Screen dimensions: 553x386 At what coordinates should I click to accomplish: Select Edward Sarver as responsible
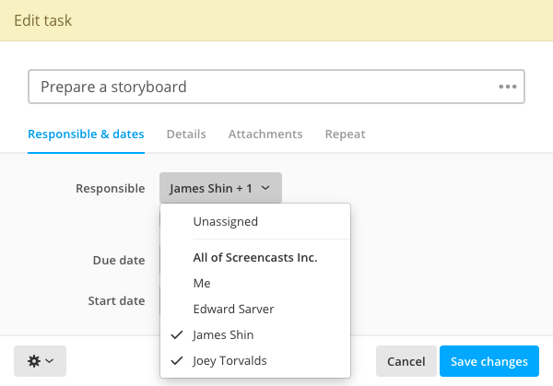[255, 310]
